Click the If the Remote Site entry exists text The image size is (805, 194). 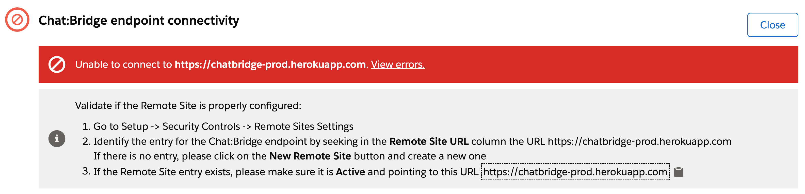tap(213, 172)
